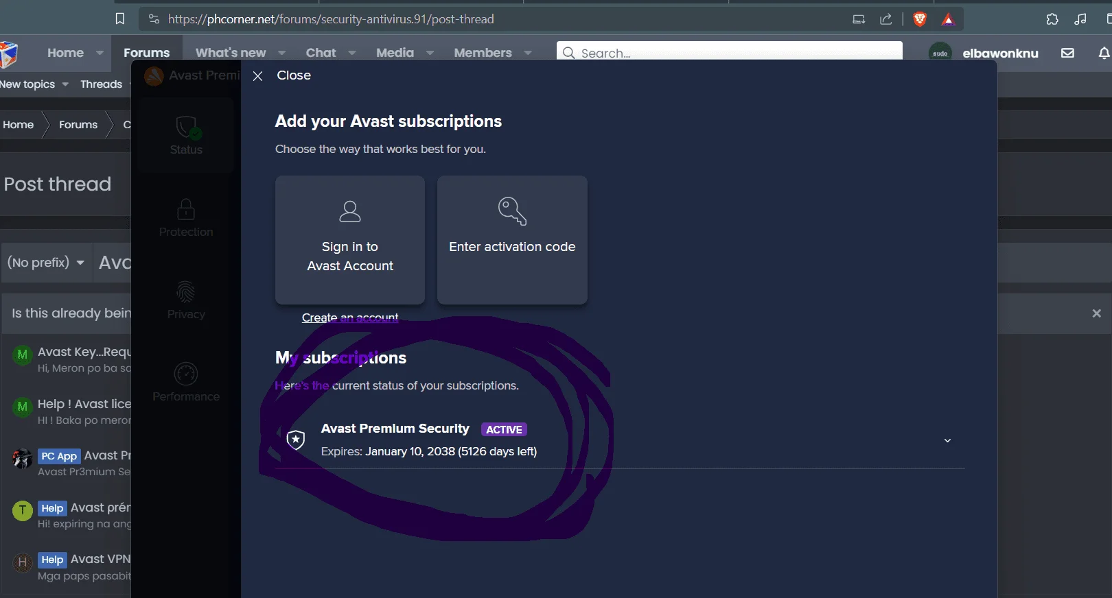This screenshot has width=1112, height=598.
Task: Expand What's new dropdown arrow
Action: pos(282,53)
